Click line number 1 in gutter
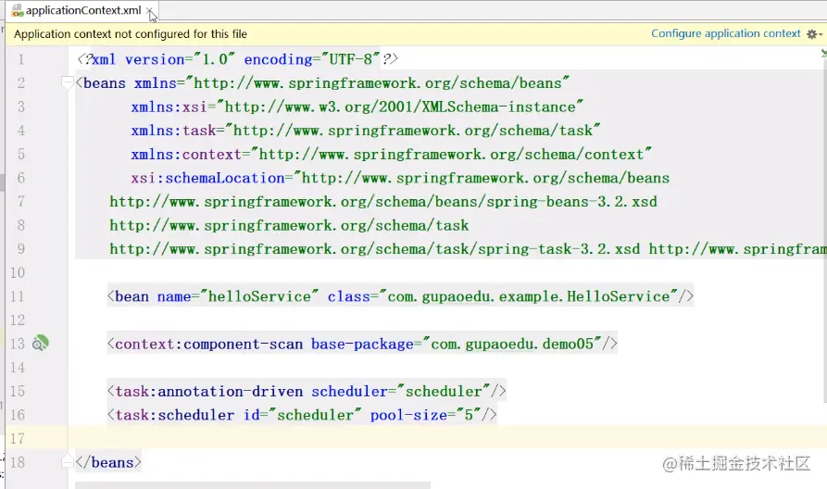 (x=21, y=59)
